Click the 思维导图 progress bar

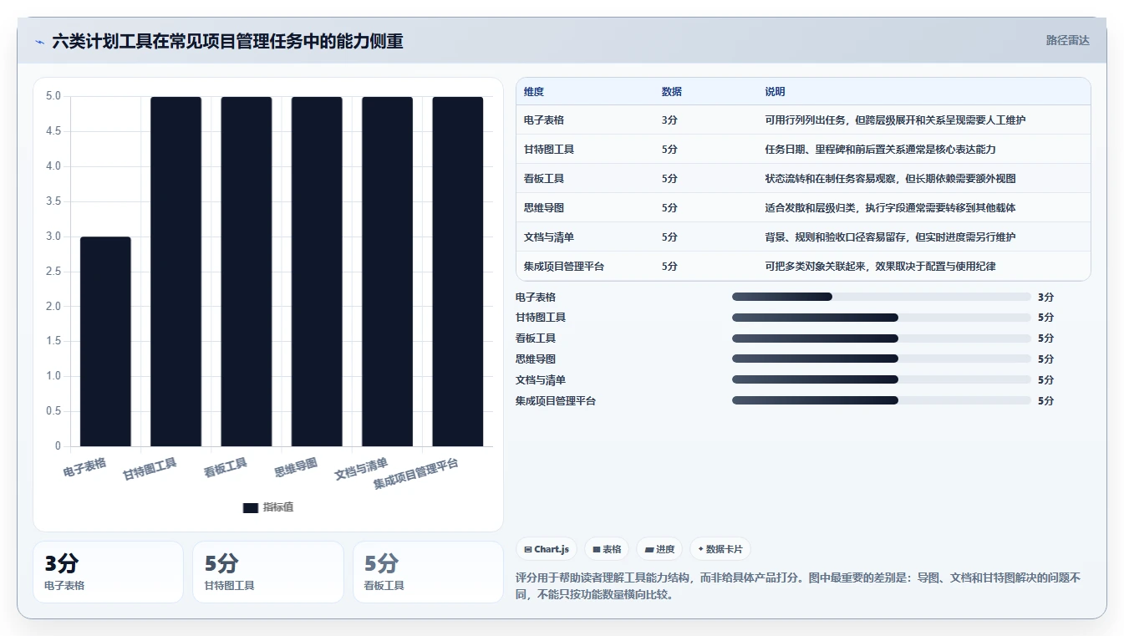[x=881, y=359]
